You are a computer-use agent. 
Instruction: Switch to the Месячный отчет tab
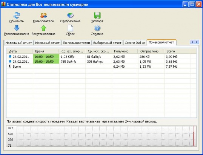point(47,43)
